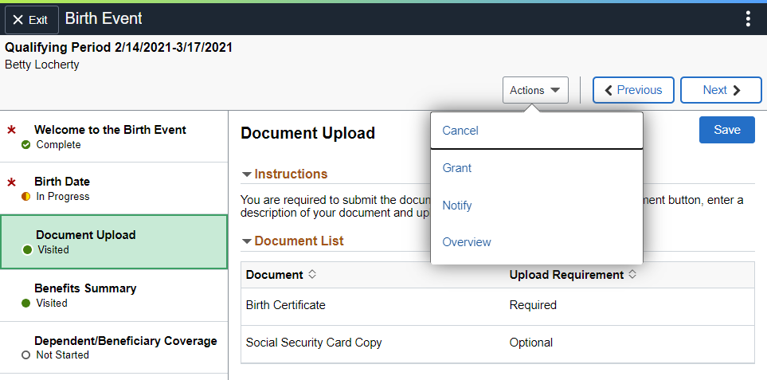Screen dimensions: 767x380
Task: Click the In Progress half-circle status icon
Action: [x=26, y=197]
